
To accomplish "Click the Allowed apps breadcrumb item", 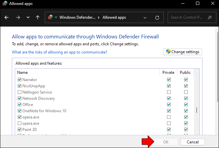I will 114,17.
